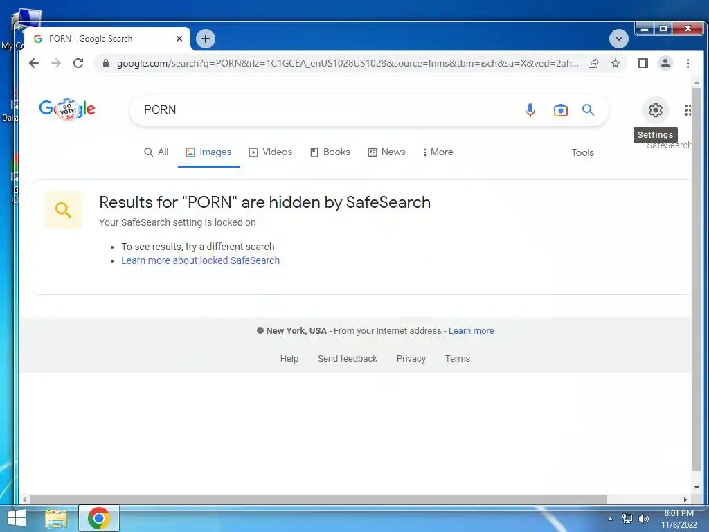Open the Windows Start menu

[x=17, y=518]
